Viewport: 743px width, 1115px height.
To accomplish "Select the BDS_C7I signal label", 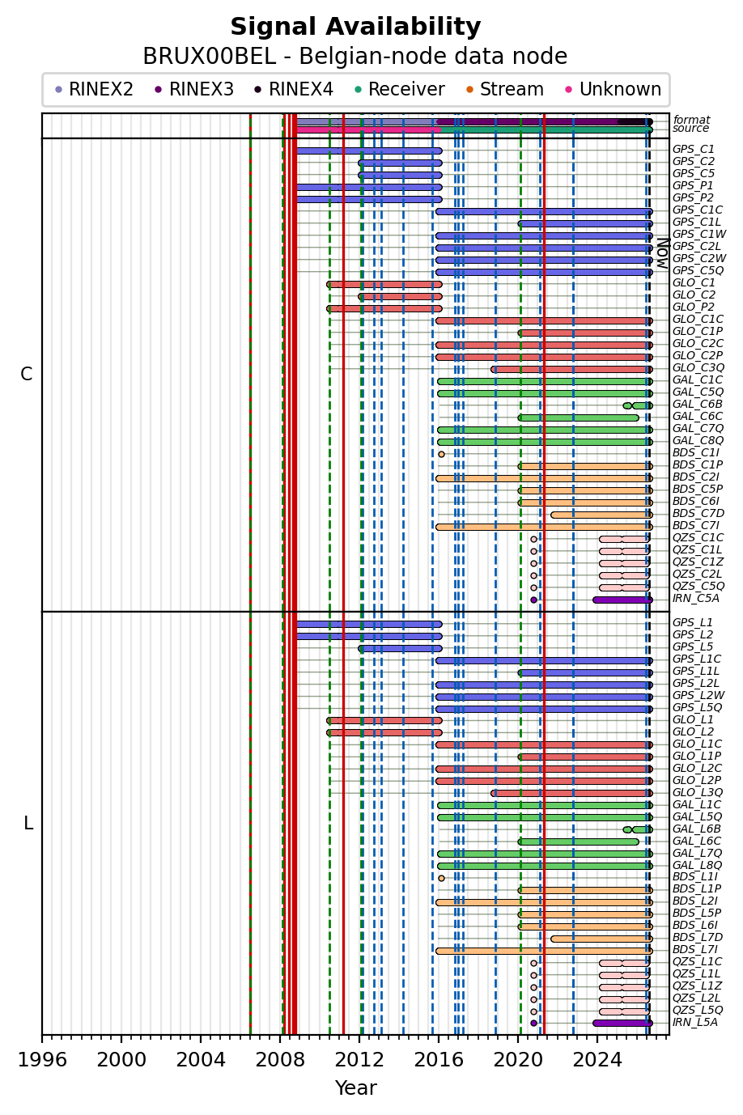I will pos(696,525).
